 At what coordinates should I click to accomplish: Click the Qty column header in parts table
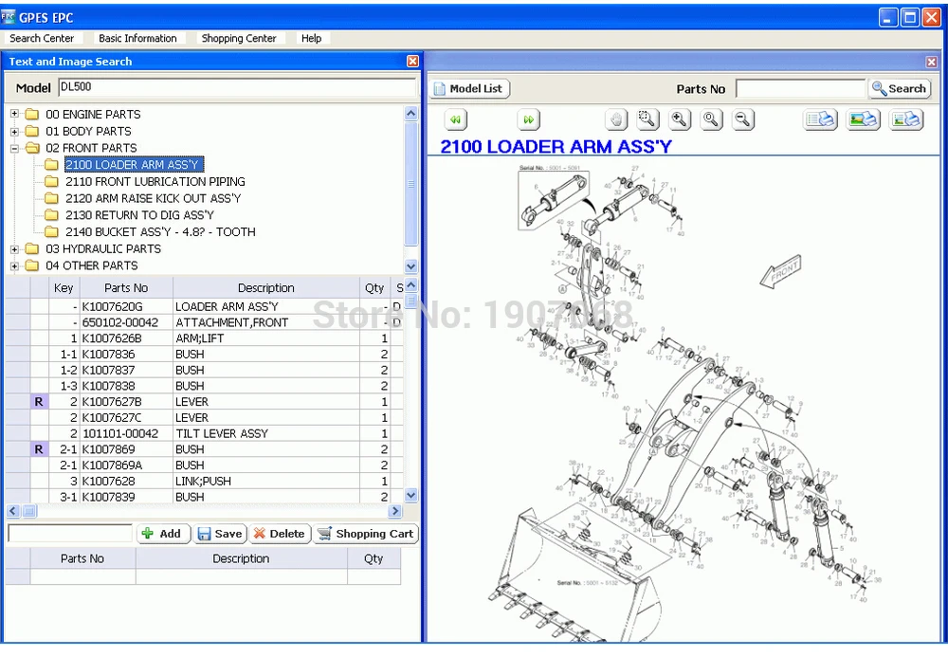coord(374,287)
